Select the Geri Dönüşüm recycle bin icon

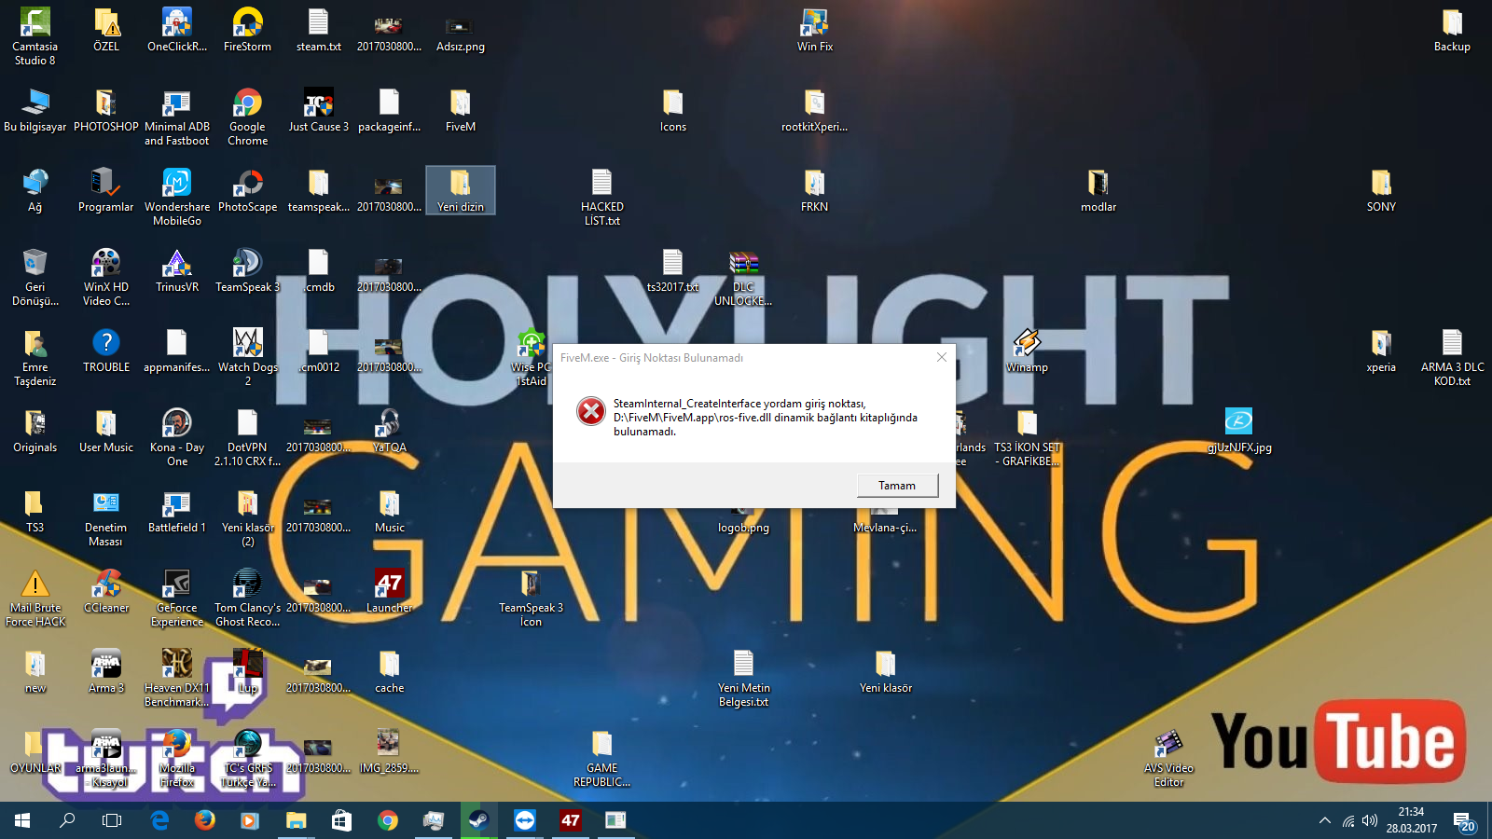(x=35, y=278)
